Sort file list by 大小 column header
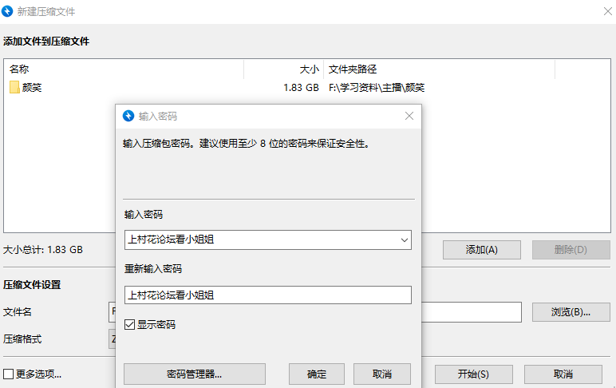This screenshot has height=388, width=616. click(x=309, y=69)
